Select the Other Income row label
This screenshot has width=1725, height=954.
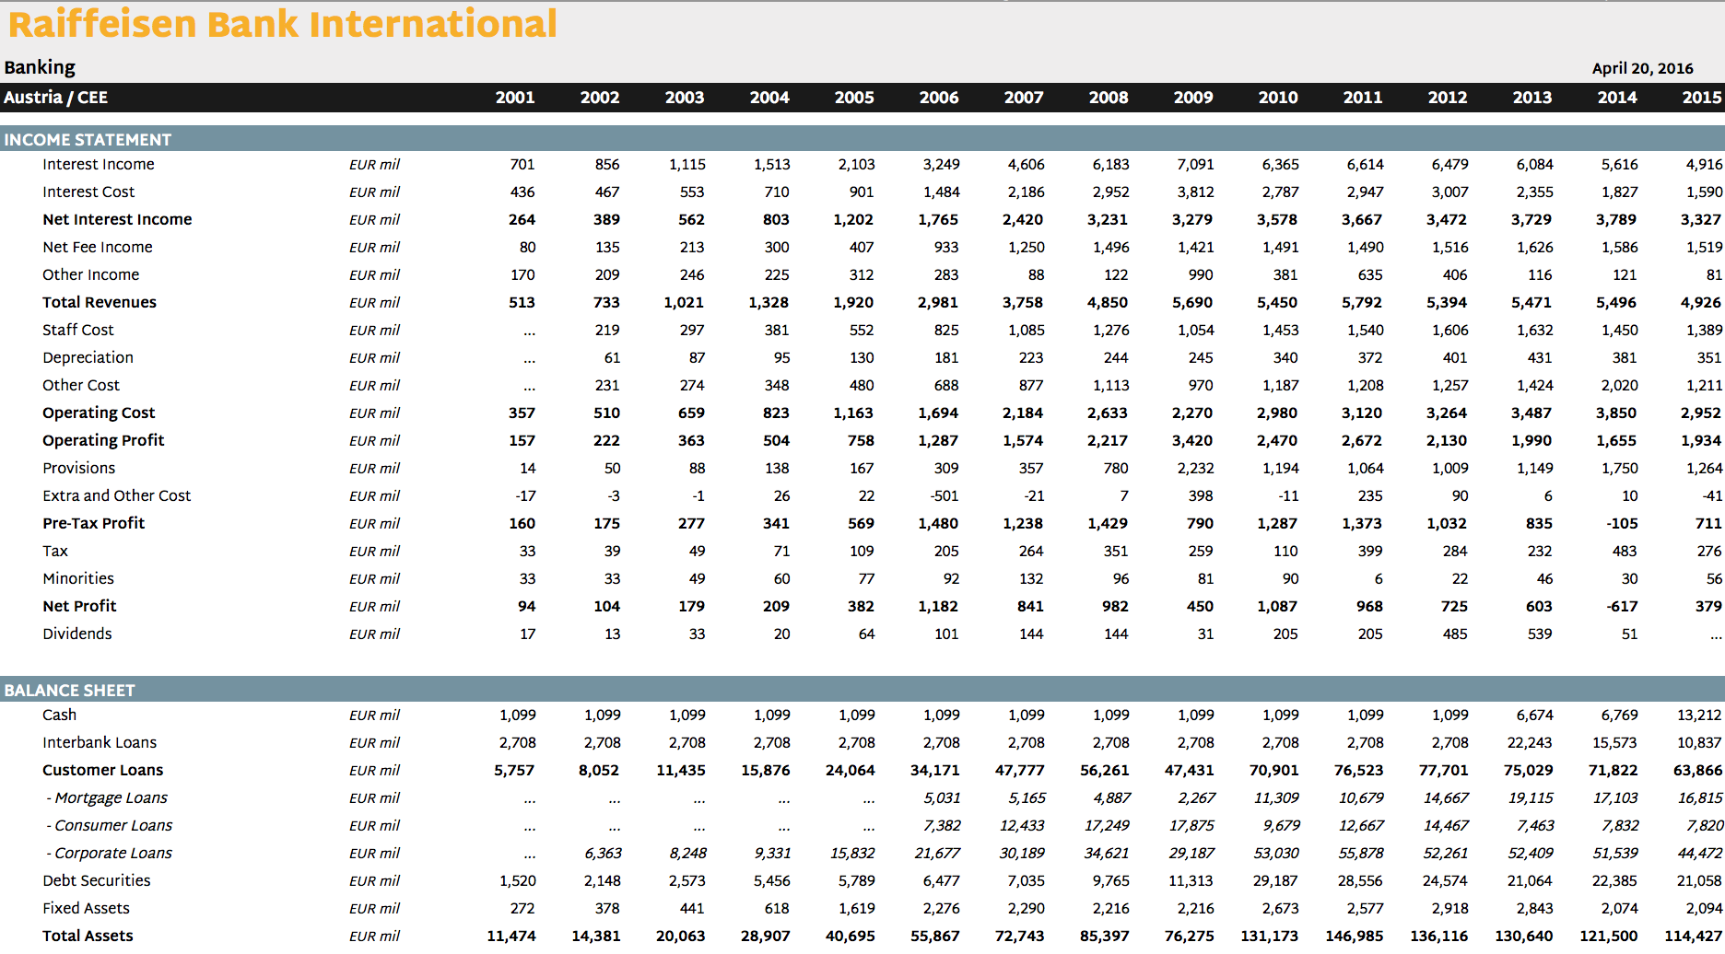tap(91, 274)
